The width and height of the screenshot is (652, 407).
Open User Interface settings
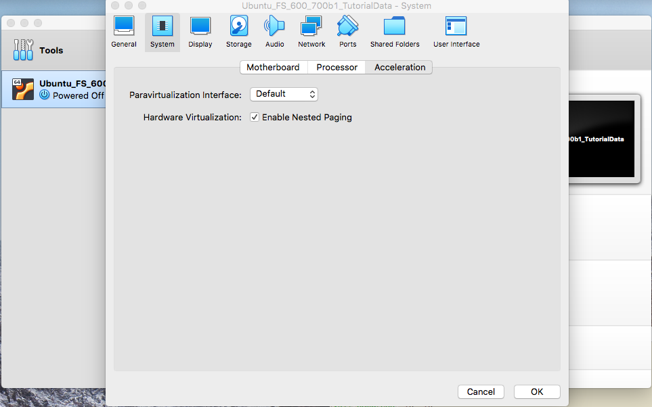click(x=456, y=32)
